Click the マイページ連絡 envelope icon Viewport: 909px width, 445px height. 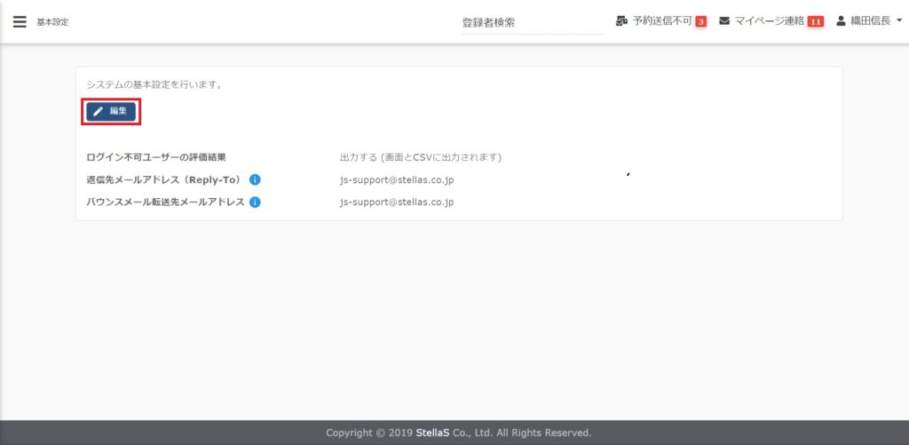pyautogui.click(x=724, y=20)
